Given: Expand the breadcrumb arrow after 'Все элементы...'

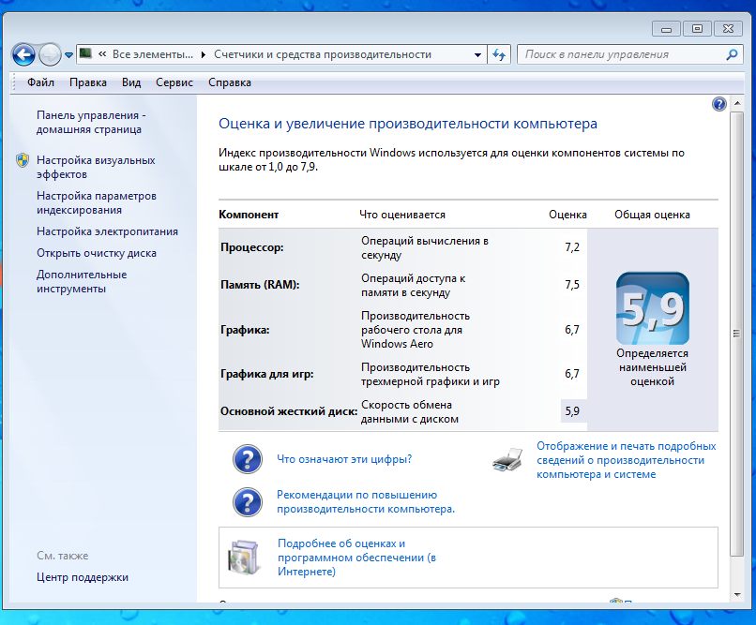Looking at the screenshot, I should pyautogui.click(x=204, y=54).
